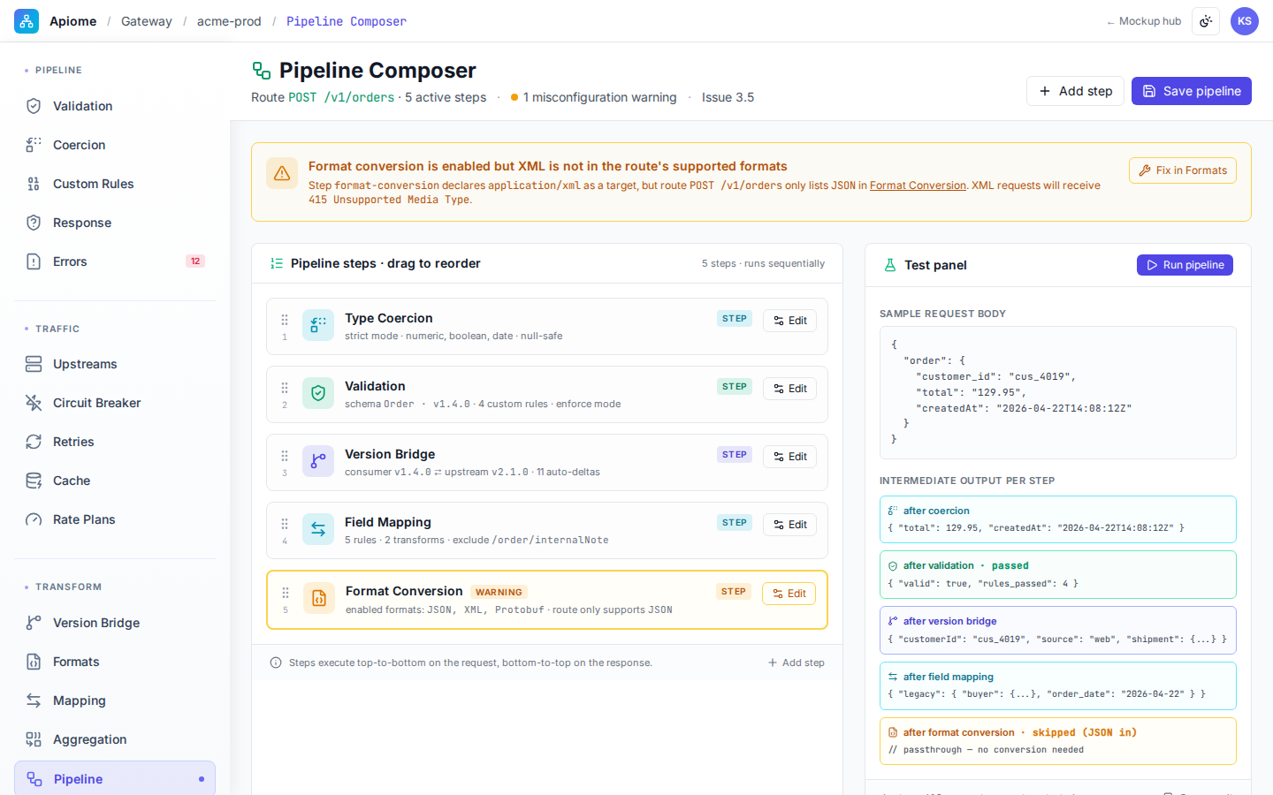Screen dimensions: 1273x795
Task: Click the warning triangle icon in the banner
Action: [282, 173]
